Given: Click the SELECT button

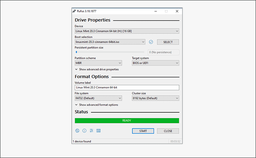Looking at the screenshot, I should coord(168,42).
